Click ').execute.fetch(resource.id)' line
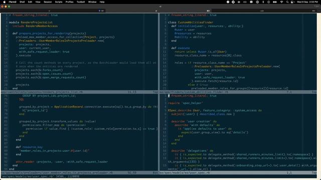 pos(215,81)
